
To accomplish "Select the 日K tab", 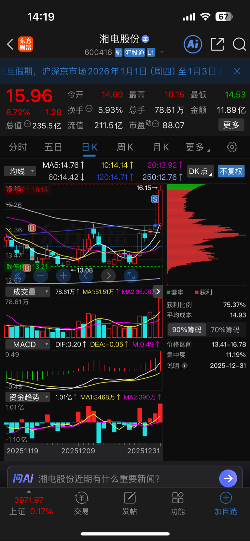I will coord(90,147).
